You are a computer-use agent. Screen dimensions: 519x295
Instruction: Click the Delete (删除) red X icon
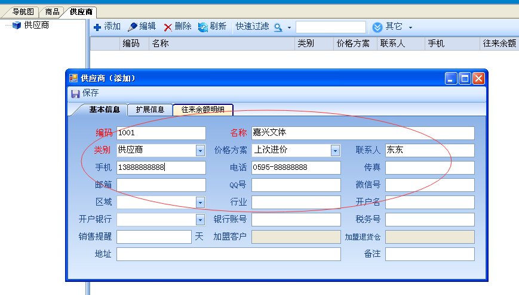click(x=168, y=27)
